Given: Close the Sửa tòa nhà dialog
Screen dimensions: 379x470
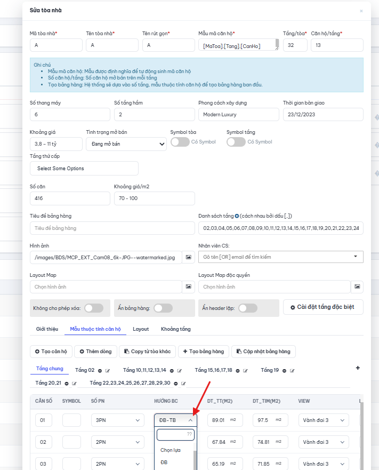Looking at the screenshot, I should (x=361, y=11).
